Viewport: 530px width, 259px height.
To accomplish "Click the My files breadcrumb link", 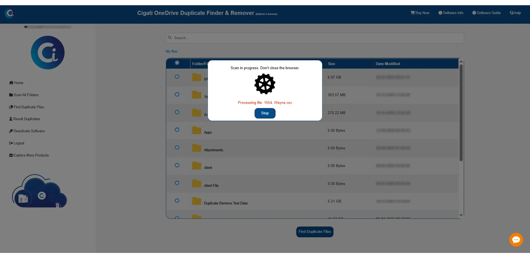I will point(171,51).
